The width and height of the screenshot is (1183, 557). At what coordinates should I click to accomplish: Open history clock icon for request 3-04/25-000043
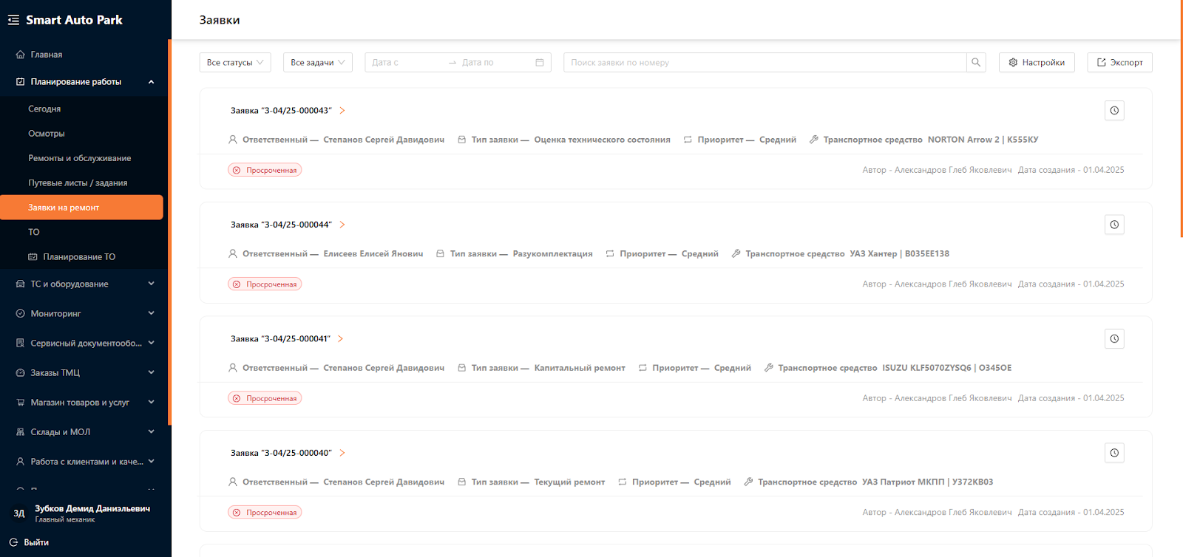[1114, 111]
